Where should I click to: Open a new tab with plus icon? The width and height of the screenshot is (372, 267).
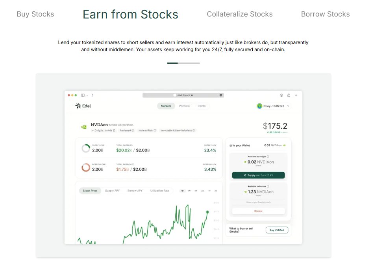(x=296, y=95)
